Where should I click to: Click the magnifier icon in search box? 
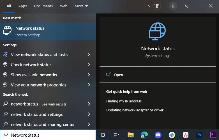(x=5, y=135)
